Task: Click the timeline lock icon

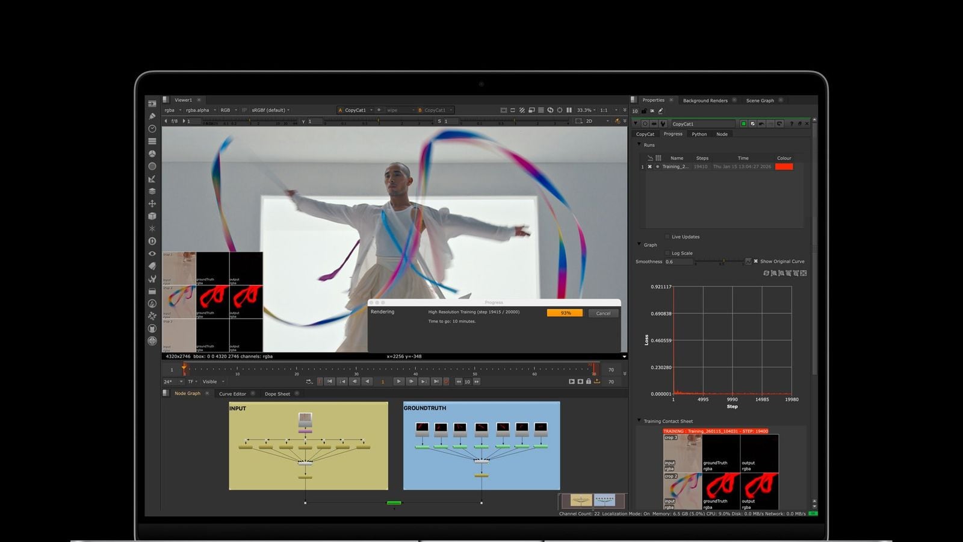Action: pyautogui.click(x=589, y=381)
